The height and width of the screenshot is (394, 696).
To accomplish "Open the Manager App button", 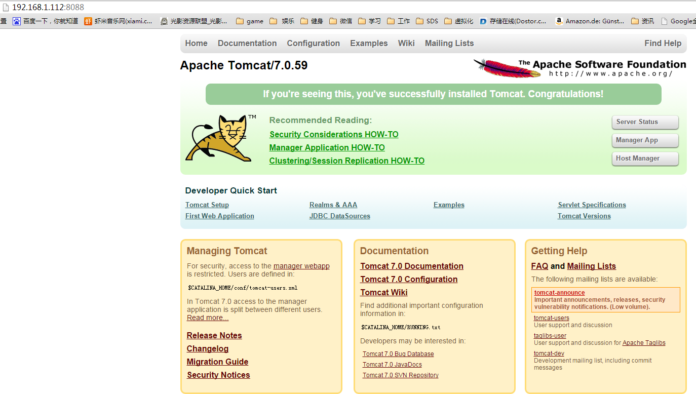I will tap(644, 140).
